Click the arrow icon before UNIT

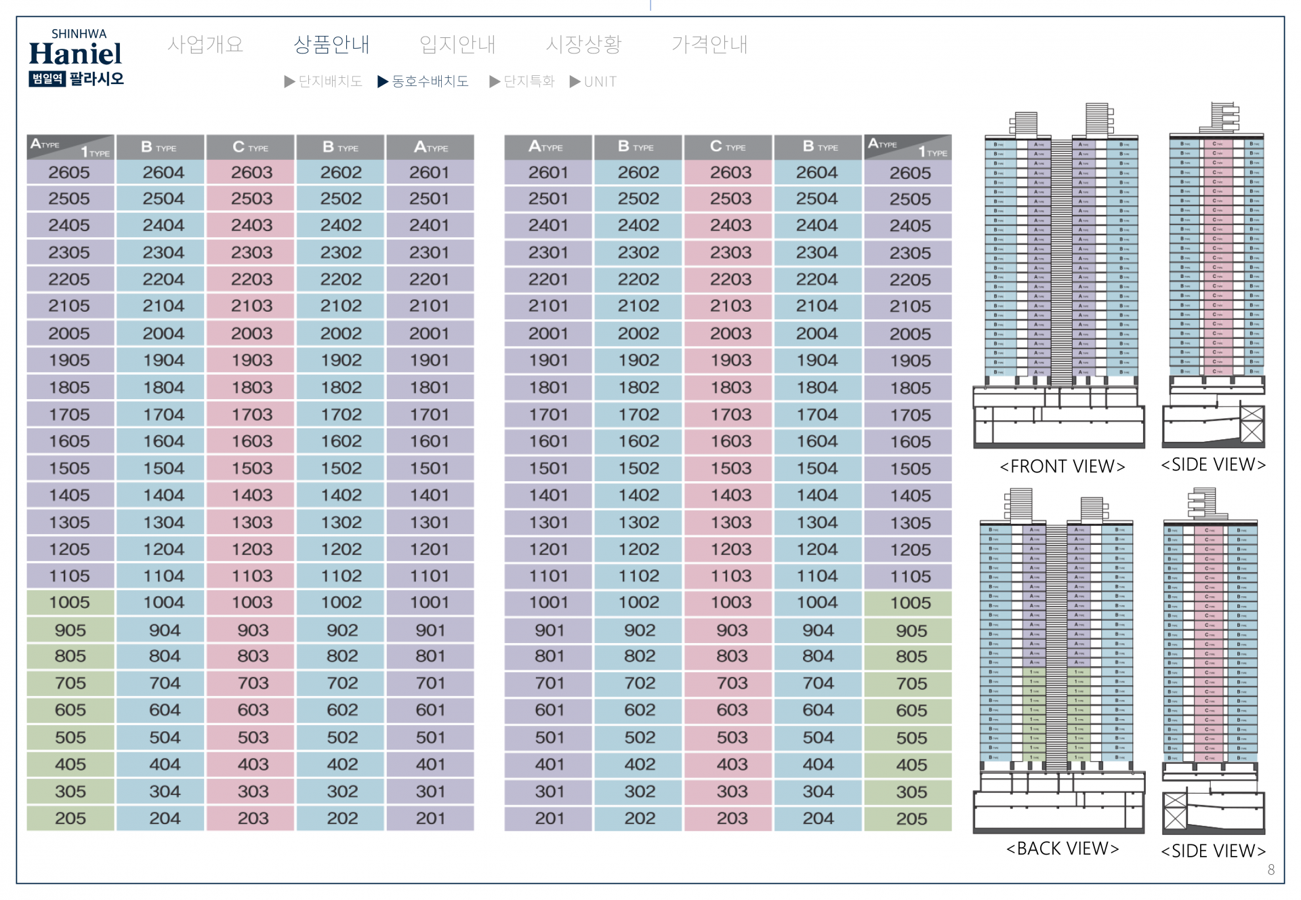tap(575, 82)
